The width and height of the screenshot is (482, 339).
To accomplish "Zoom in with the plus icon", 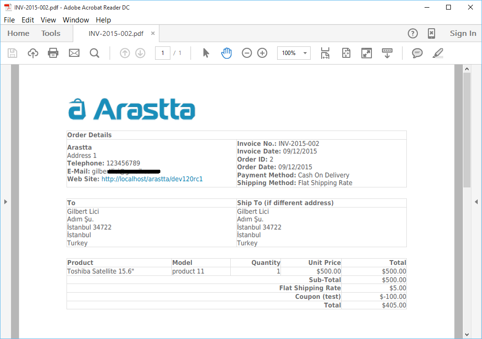I will click(x=262, y=53).
